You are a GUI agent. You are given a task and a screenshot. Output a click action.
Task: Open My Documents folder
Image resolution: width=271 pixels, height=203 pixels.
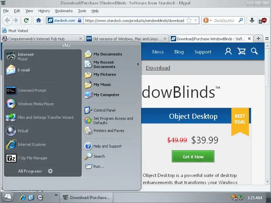pyautogui.click(x=112, y=54)
